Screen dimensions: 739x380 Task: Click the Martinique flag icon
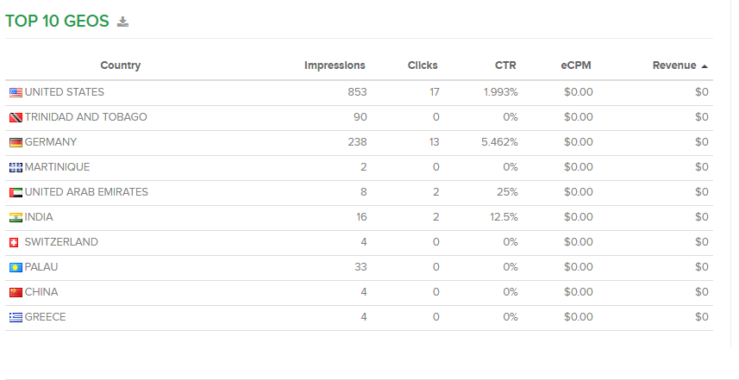point(16,167)
